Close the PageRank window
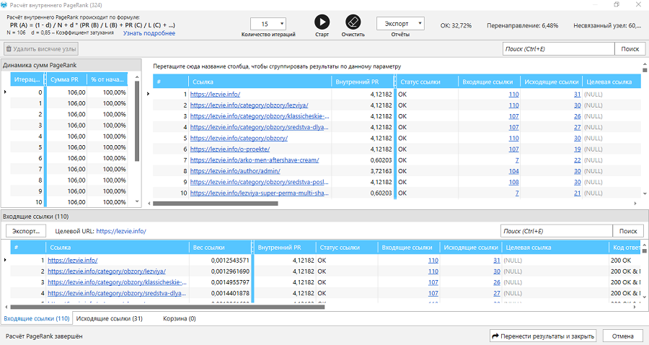Screen dimensions: 649x345 coord(638,4)
